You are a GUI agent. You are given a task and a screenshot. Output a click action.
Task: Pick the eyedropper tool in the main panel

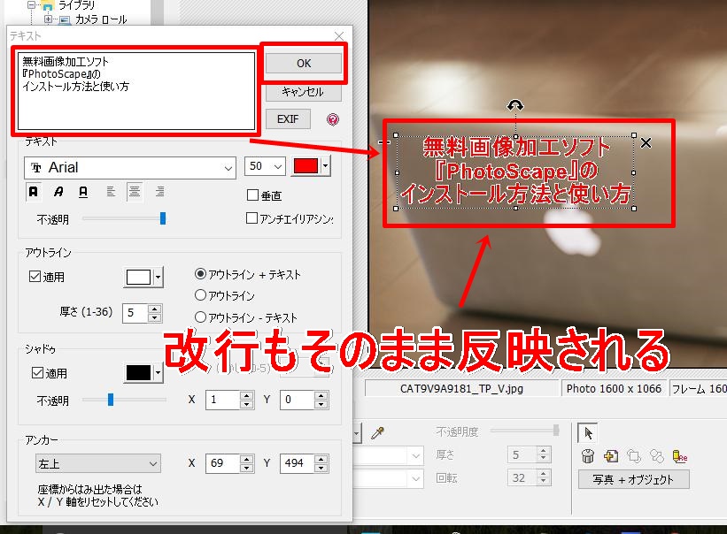[377, 433]
